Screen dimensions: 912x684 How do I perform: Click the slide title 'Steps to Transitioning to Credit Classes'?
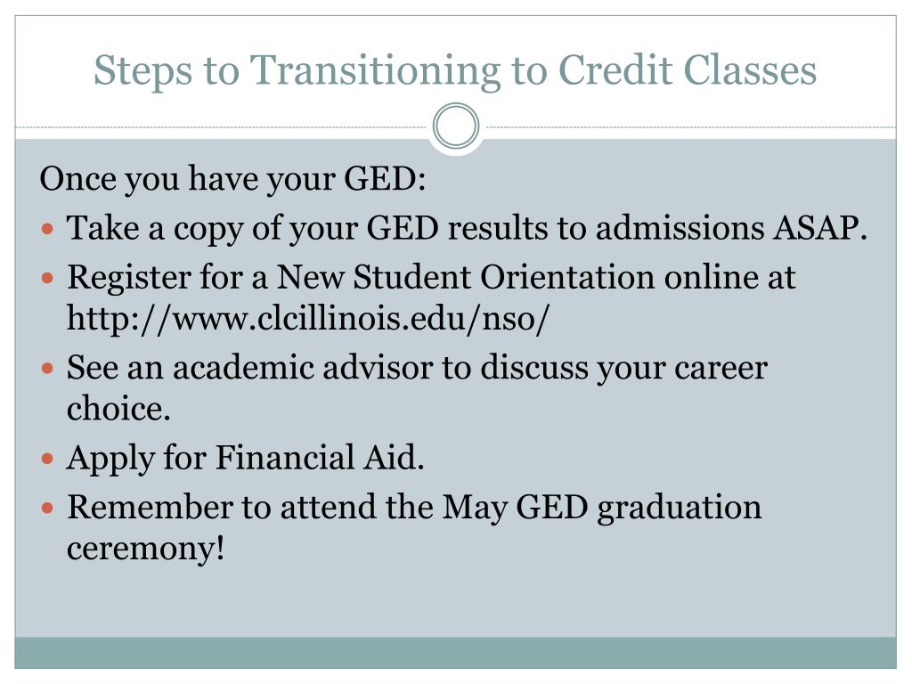tap(455, 71)
